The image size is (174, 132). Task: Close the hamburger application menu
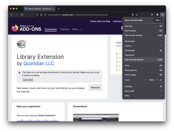coord(162,15)
